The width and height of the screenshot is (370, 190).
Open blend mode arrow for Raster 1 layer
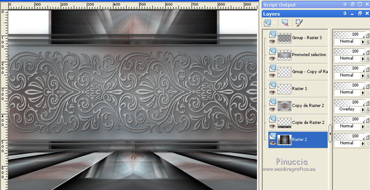click(x=363, y=93)
